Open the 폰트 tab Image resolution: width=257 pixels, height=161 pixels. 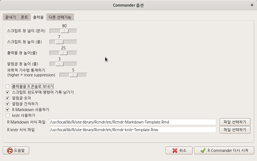(x=25, y=17)
